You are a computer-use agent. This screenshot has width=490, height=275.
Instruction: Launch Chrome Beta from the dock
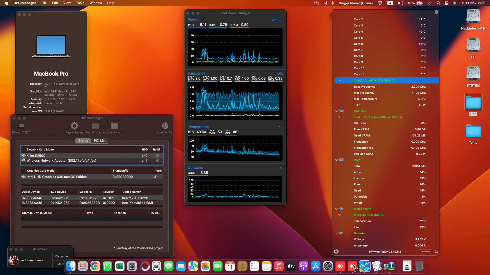(95, 266)
